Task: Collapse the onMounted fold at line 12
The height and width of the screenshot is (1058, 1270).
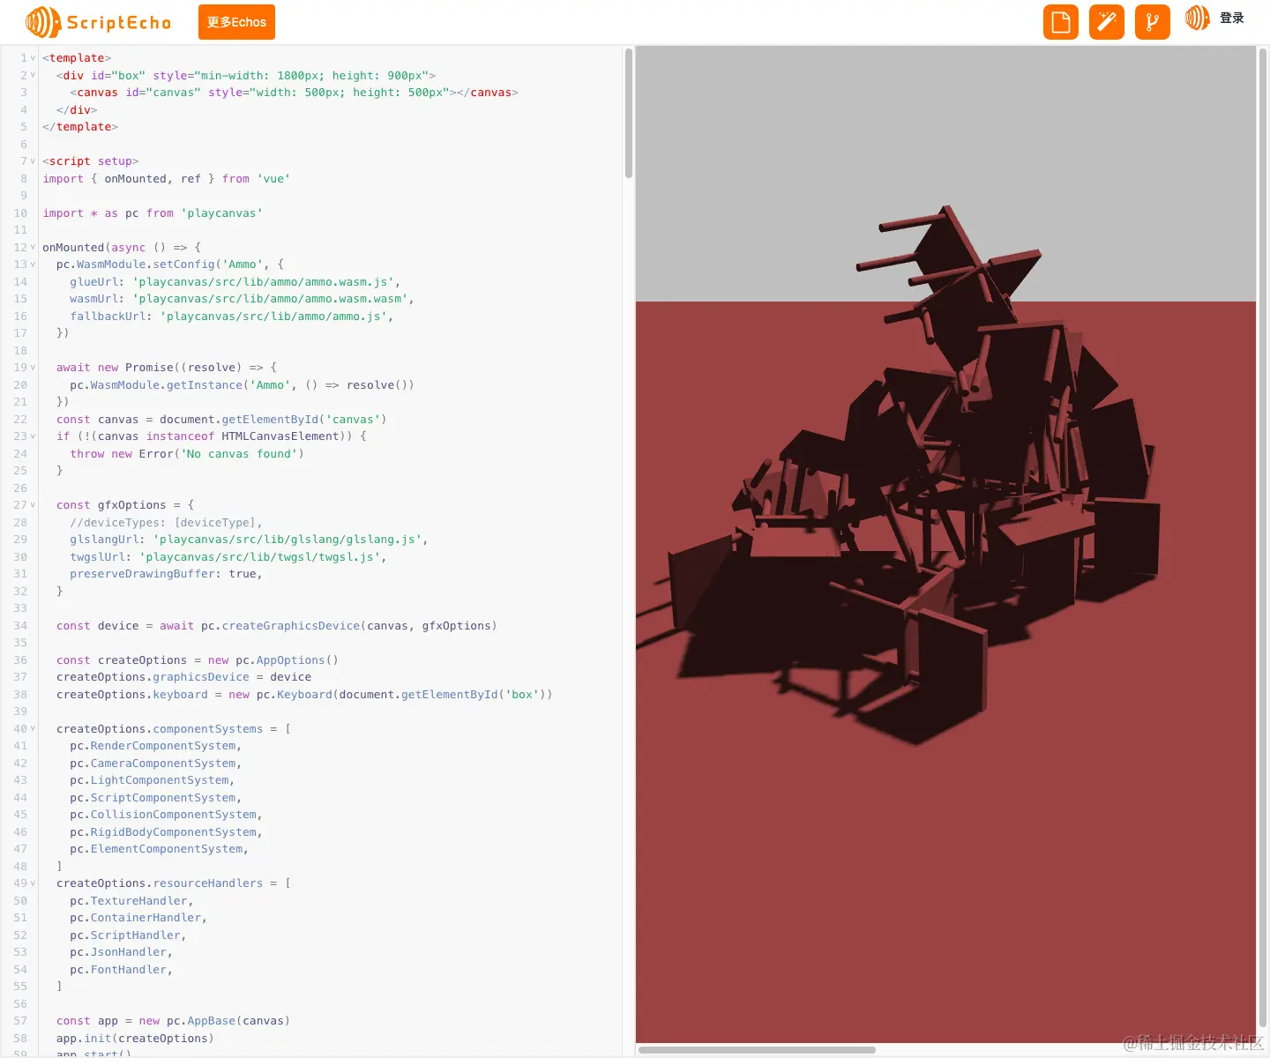Action: pos(33,248)
